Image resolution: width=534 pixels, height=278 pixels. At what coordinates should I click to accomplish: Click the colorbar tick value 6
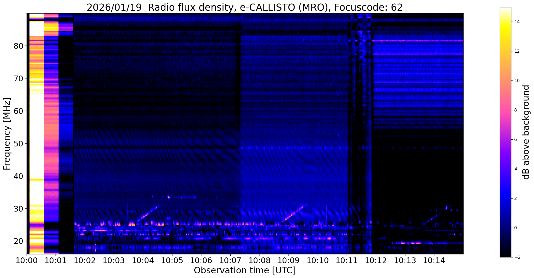(x=515, y=140)
